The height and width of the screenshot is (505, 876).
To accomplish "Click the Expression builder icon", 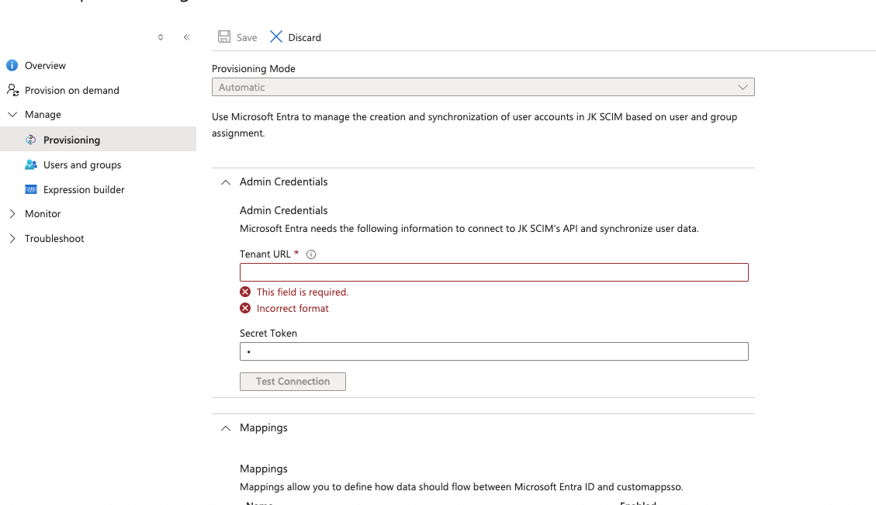I will coord(31,189).
